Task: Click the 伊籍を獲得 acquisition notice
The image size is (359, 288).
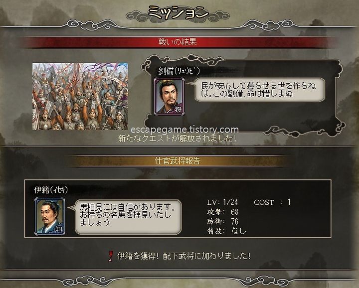Action: pyautogui.click(x=184, y=256)
